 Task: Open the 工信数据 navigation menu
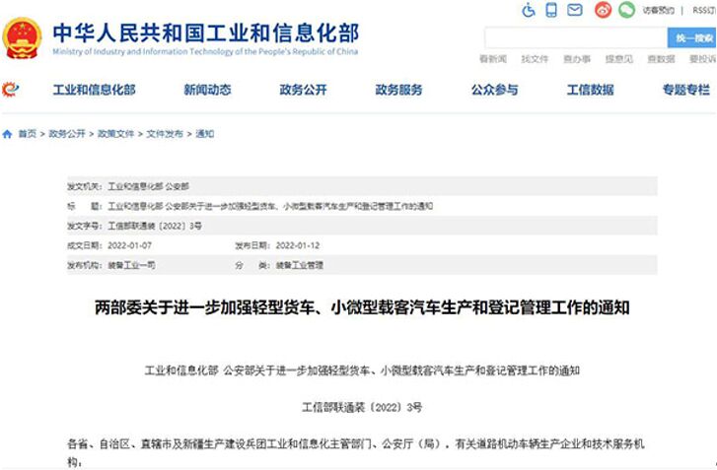pyautogui.click(x=591, y=90)
